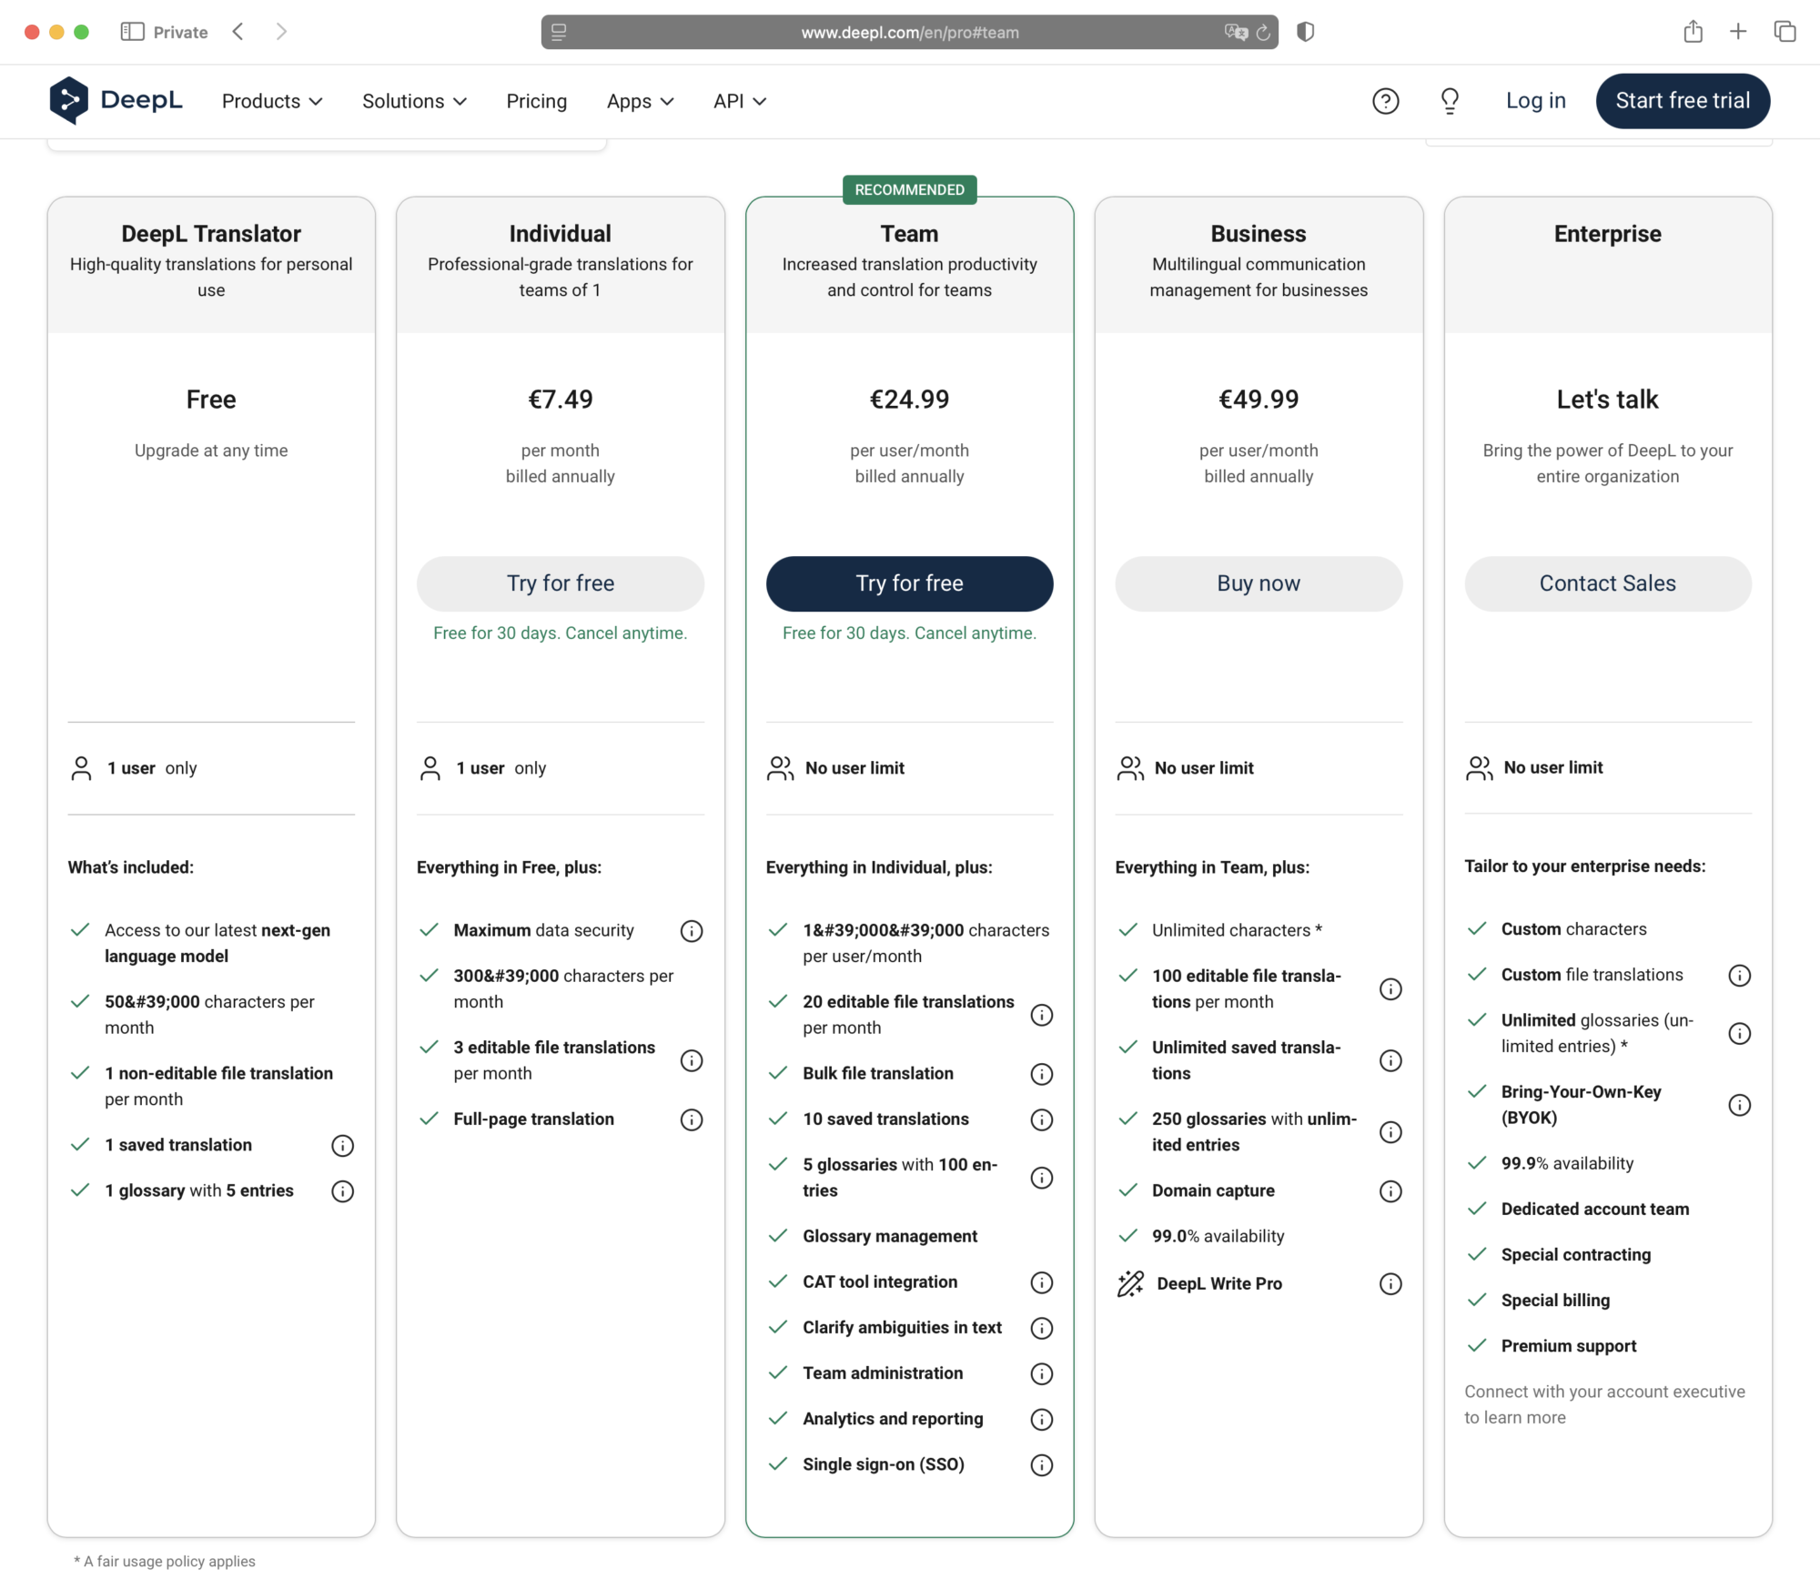Image resolution: width=1820 pixels, height=1580 pixels.
Task: Click the share icon in the browser toolbar
Action: (1694, 31)
